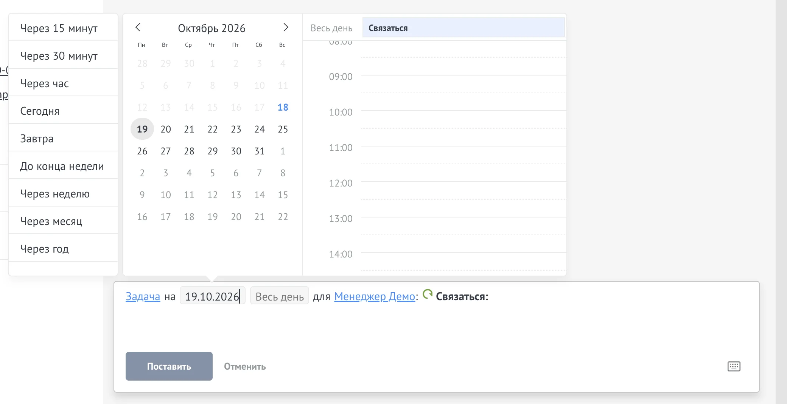Go to the next month in calendar
The width and height of the screenshot is (787, 404).
286,28
